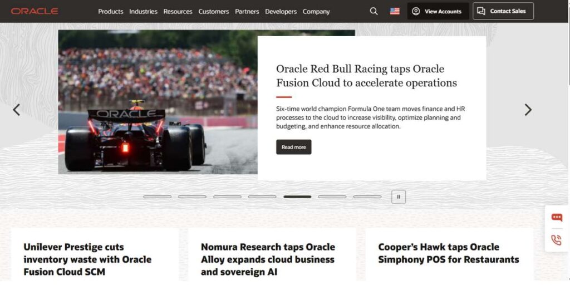Go to previous carousel slide arrow
This screenshot has height=285, width=570.
coord(16,110)
